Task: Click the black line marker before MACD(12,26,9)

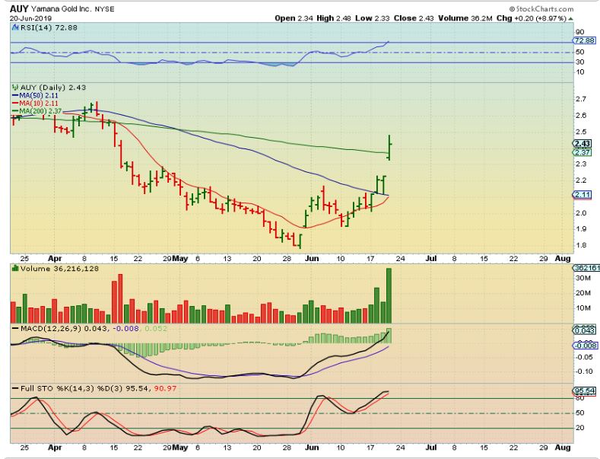Action: tap(15, 329)
